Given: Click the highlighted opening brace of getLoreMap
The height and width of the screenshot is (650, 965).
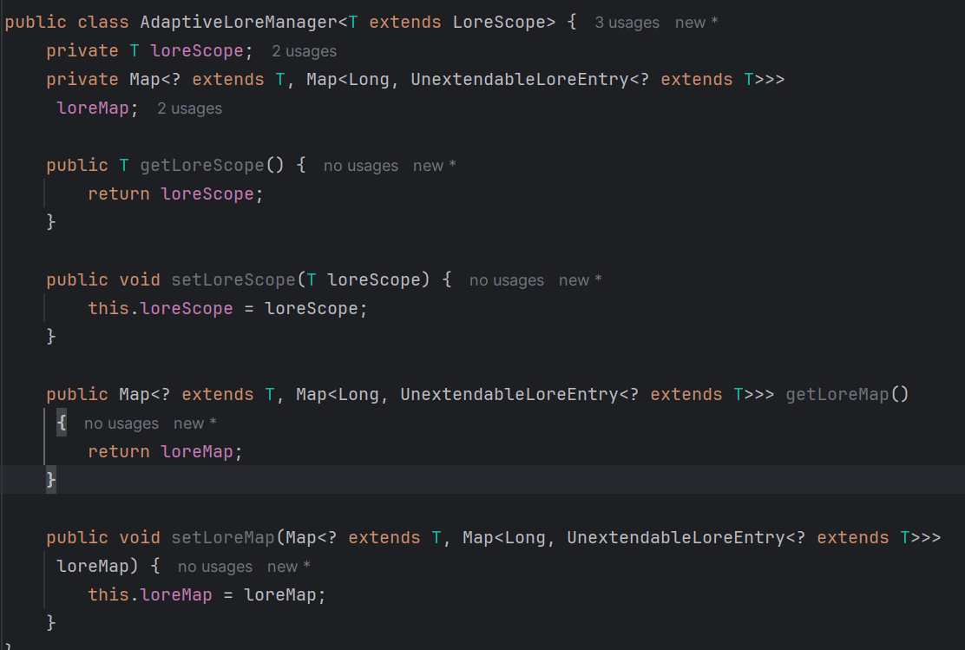Looking at the screenshot, I should [x=62, y=423].
